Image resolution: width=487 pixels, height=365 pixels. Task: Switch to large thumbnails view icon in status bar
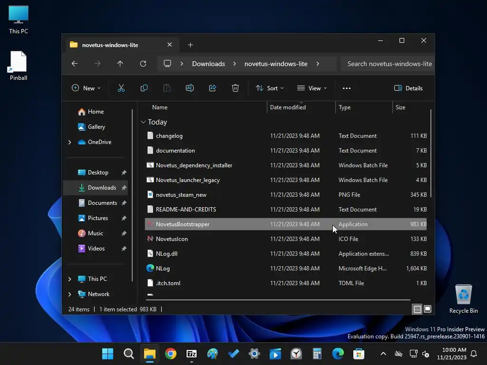pyautogui.click(x=428, y=309)
